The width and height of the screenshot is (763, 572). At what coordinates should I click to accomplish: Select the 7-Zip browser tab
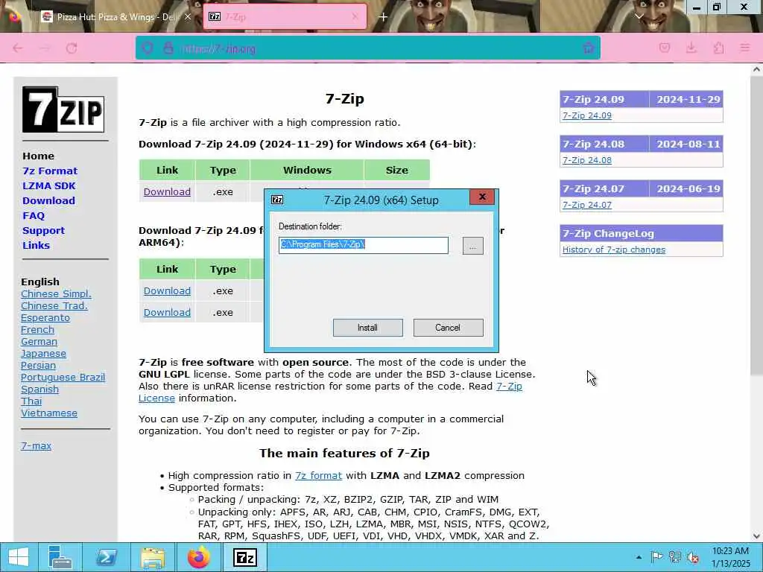(285, 17)
